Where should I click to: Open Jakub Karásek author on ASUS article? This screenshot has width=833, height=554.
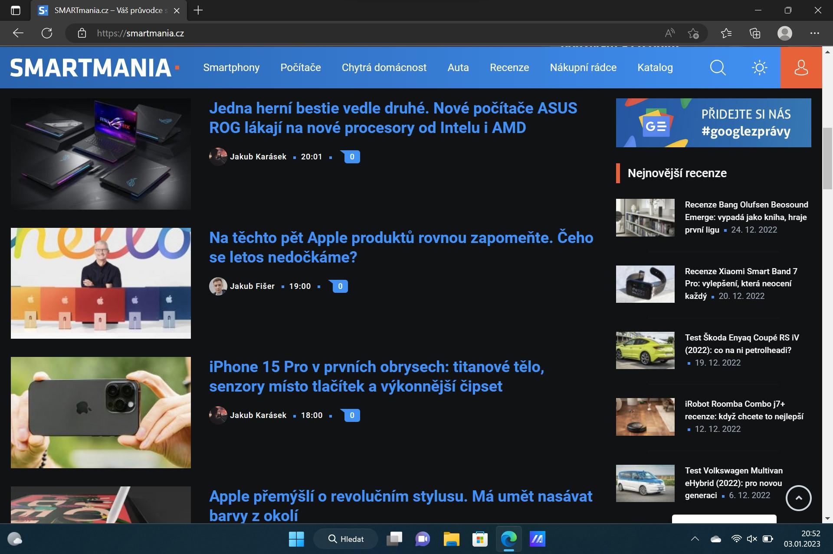[258, 157]
